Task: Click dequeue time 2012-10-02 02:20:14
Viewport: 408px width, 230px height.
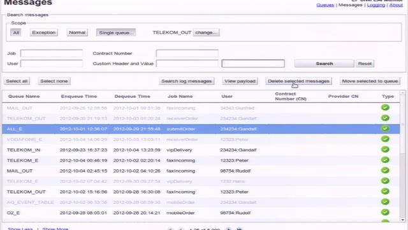Action: tap(137, 160)
